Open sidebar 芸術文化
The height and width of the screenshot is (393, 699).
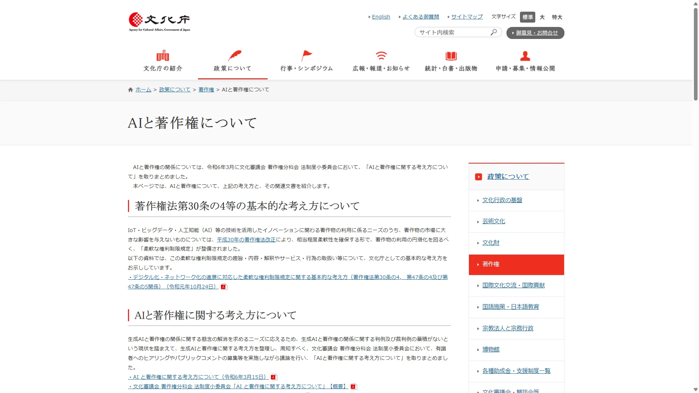pos(493,221)
